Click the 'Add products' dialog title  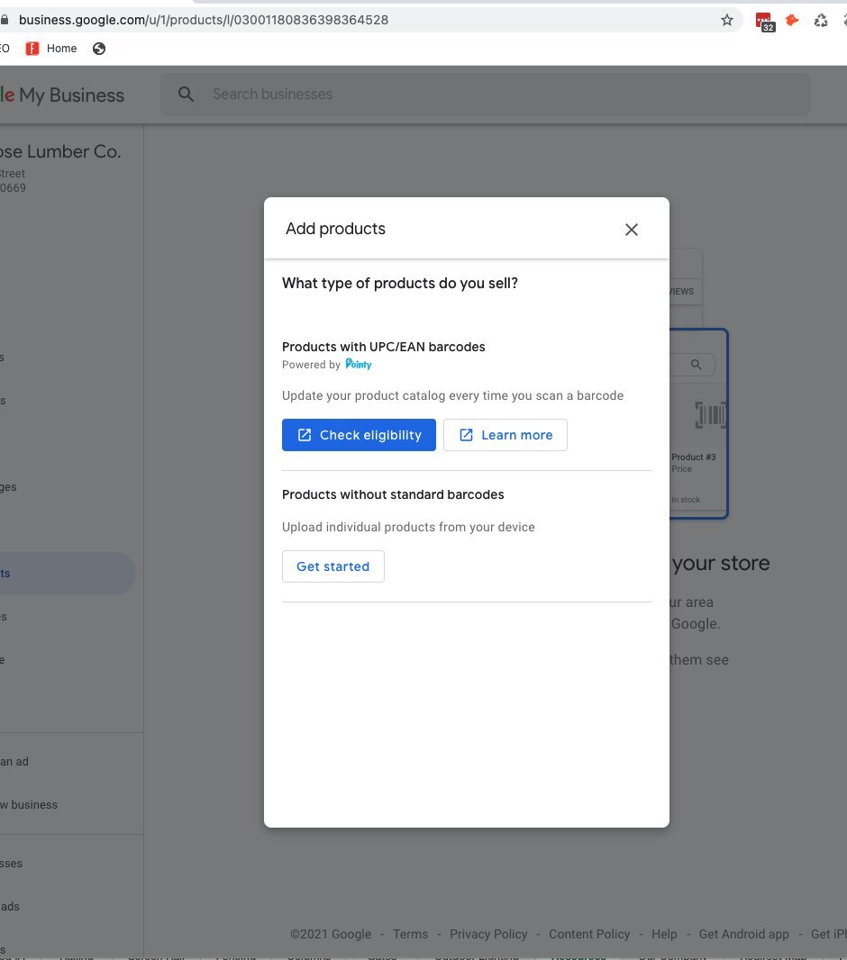[335, 229]
